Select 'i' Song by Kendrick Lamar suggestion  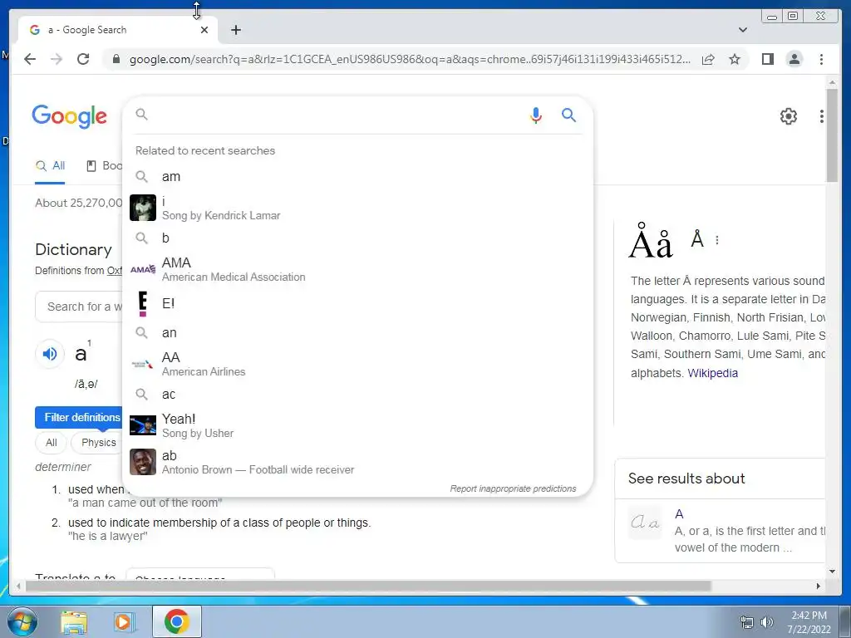(357, 208)
